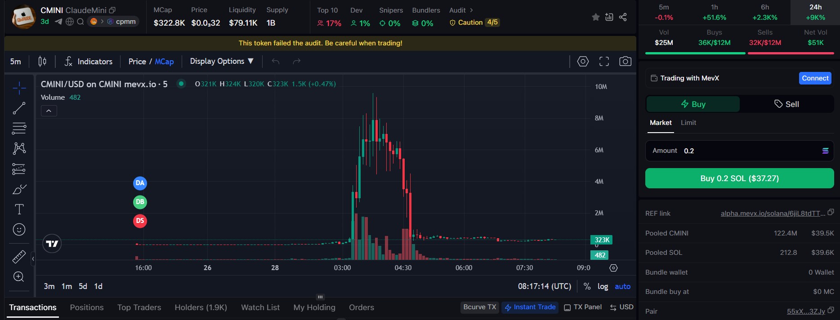Toggle auto scale on chart
The height and width of the screenshot is (320, 840).
(x=623, y=286)
